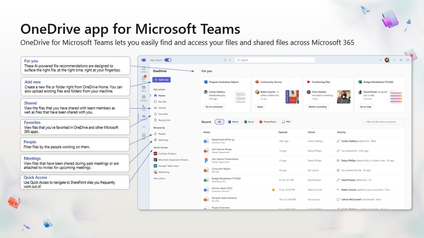Go forward with the right arrow
The height and width of the screenshot is (238, 424).
[230, 60]
